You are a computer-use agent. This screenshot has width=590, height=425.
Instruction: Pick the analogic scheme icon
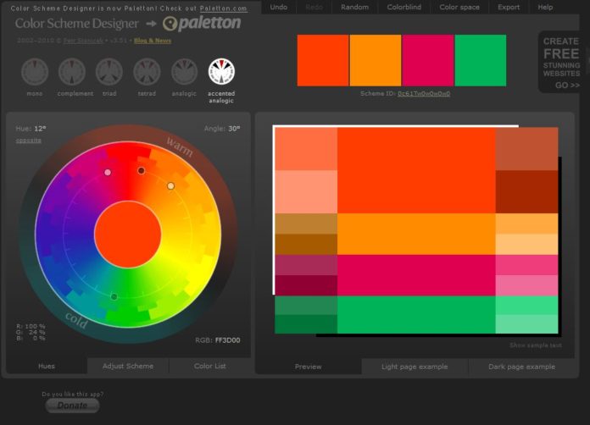pos(184,73)
